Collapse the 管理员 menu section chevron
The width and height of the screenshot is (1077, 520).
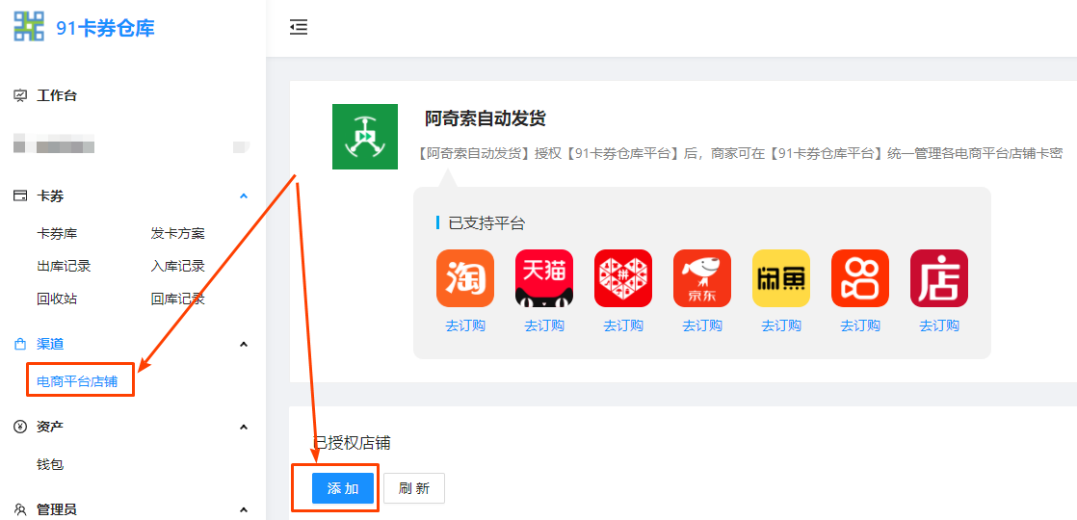pyautogui.click(x=243, y=509)
